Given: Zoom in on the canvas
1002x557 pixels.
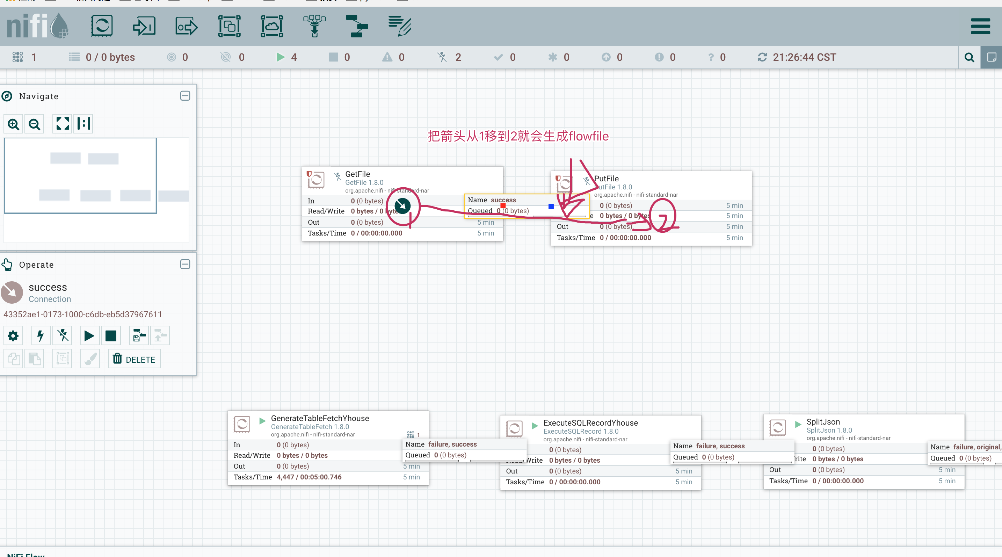Looking at the screenshot, I should [x=14, y=124].
